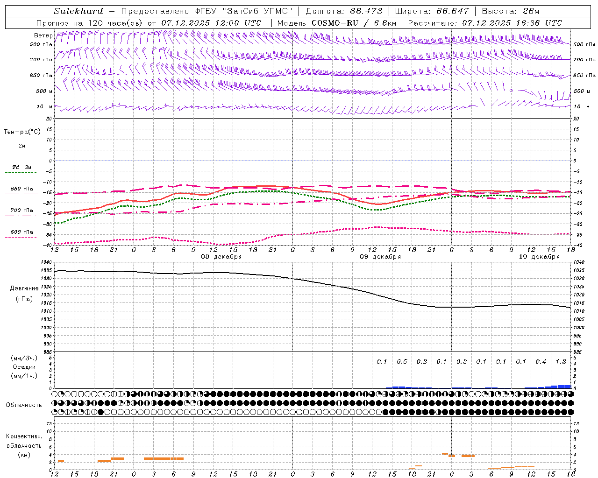Click the '0.4' precipitation value
This screenshot has width=598, height=478.
coord(541,362)
